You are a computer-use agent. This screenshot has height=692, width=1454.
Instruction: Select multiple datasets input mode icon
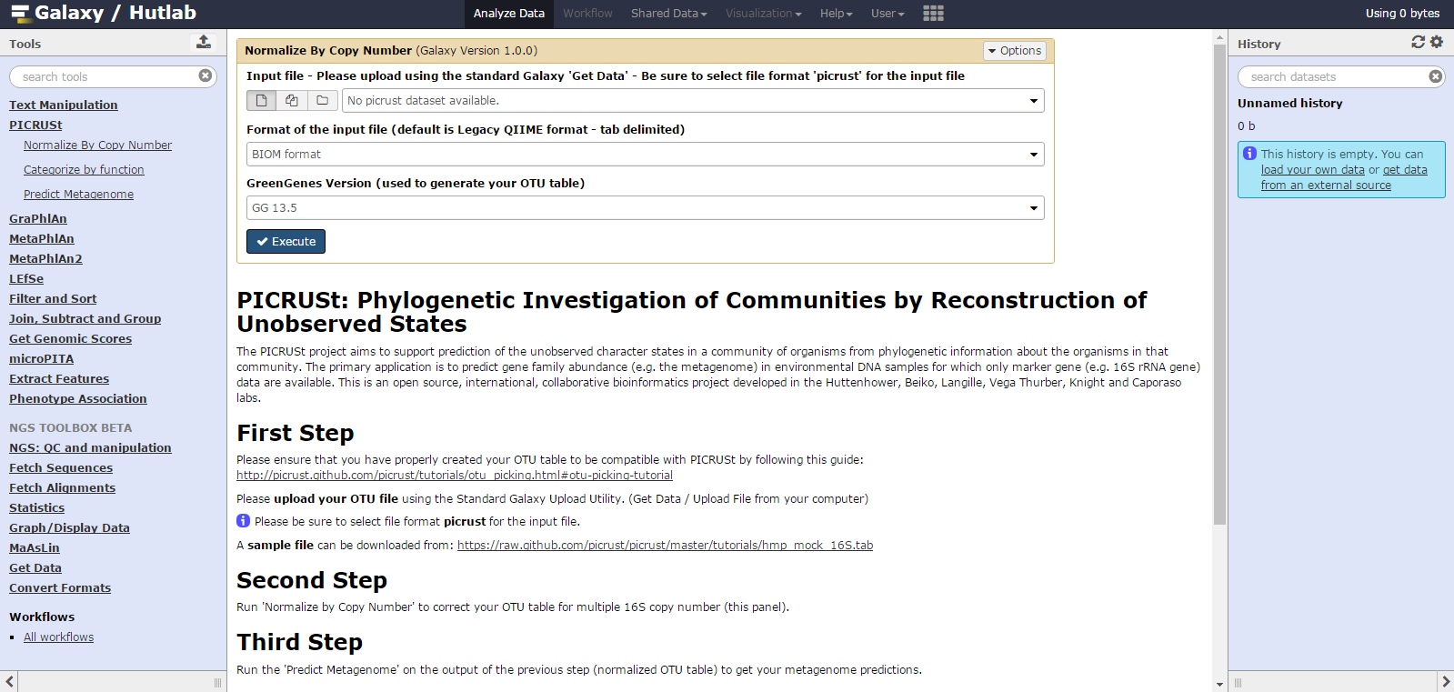click(292, 100)
